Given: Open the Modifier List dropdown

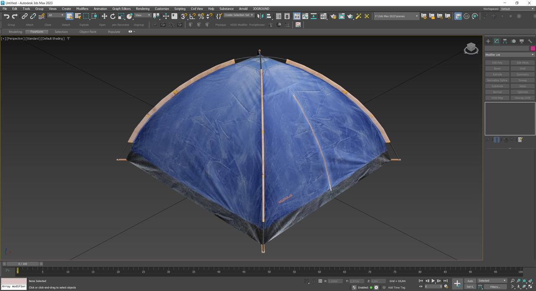Looking at the screenshot, I should 510,55.
